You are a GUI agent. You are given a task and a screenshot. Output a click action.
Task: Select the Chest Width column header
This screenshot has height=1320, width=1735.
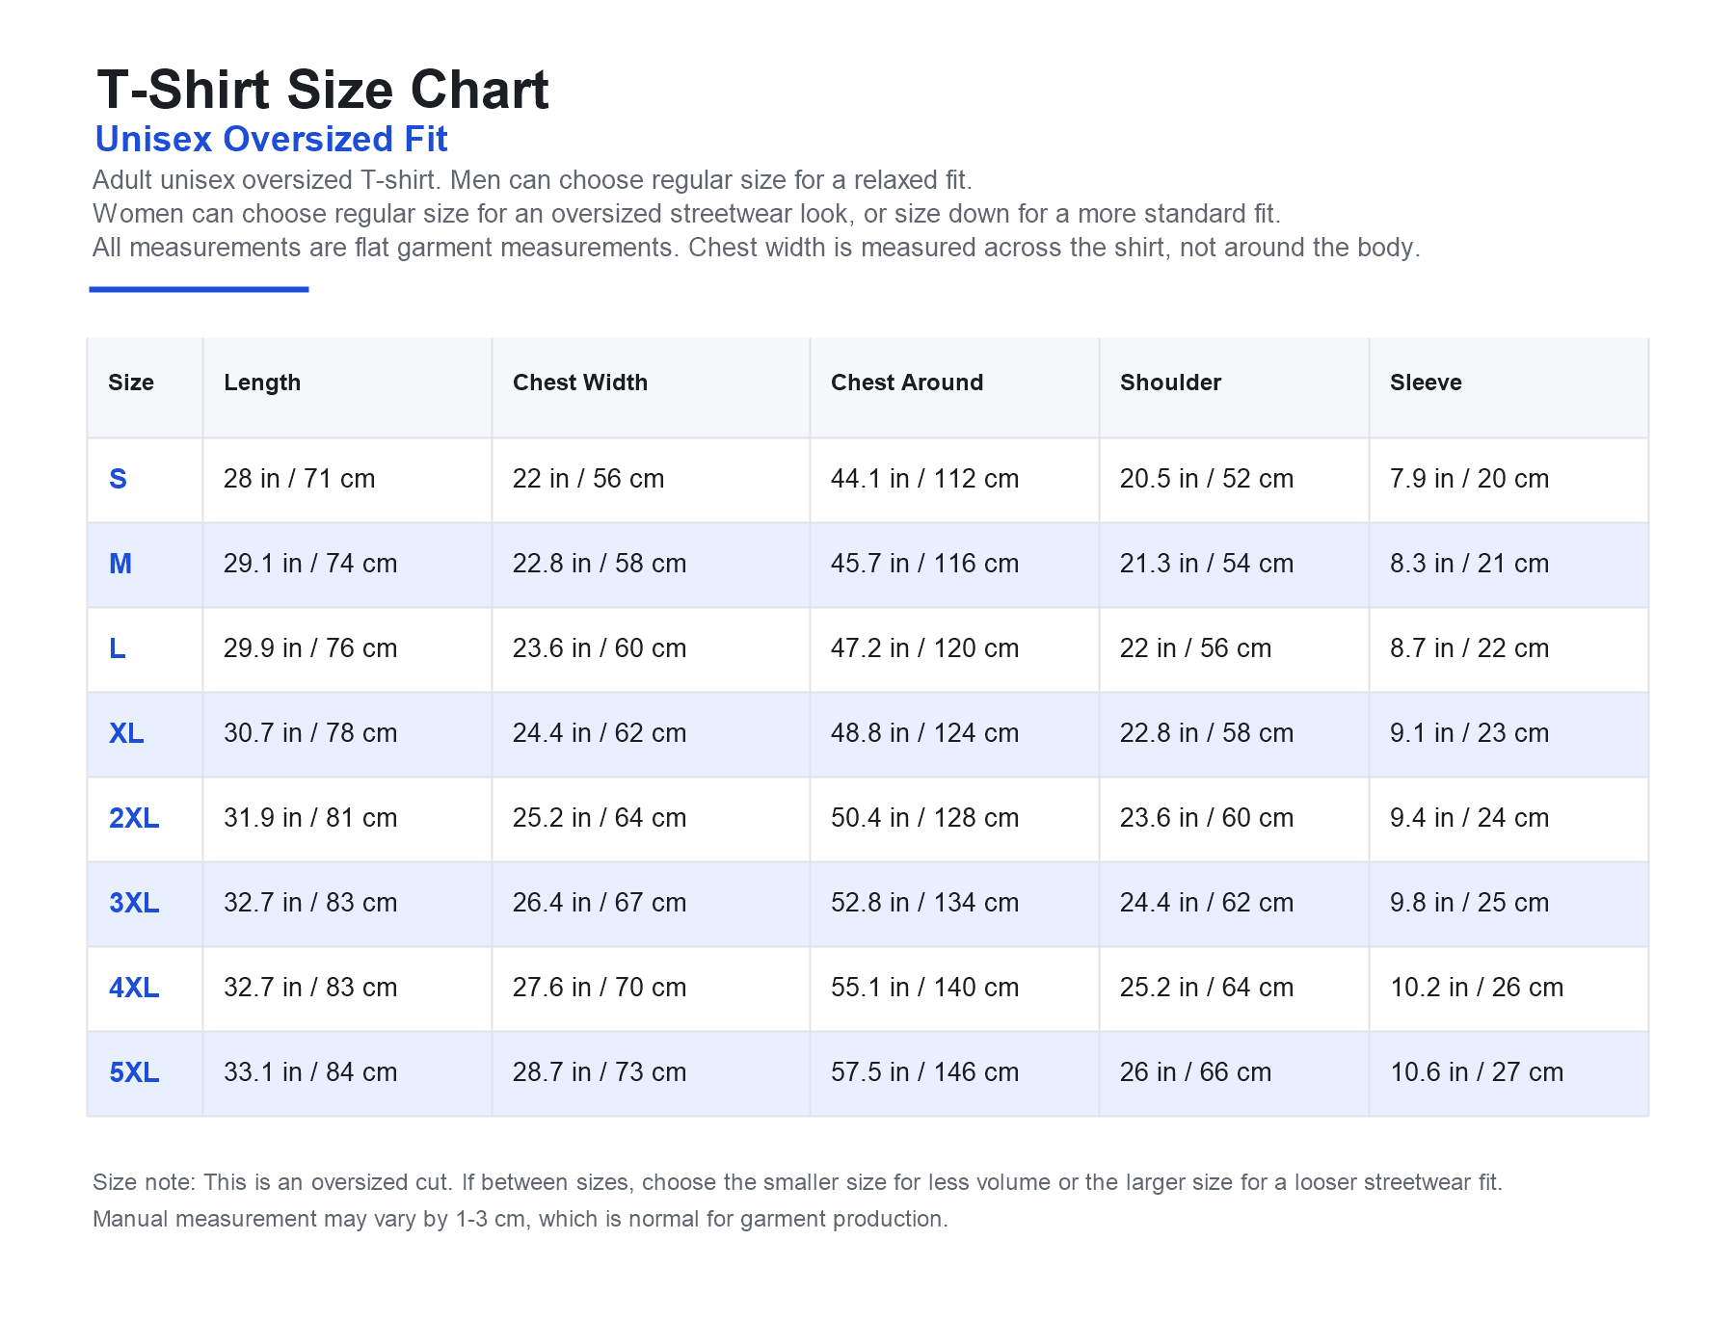coord(580,383)
